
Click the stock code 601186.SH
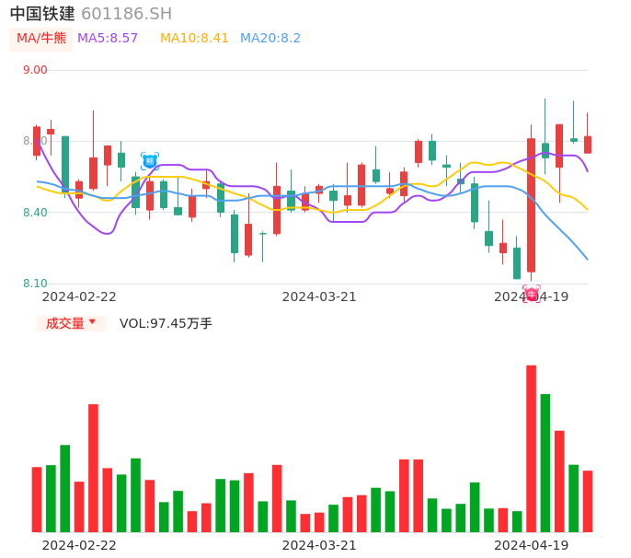(x=126, y=14)
